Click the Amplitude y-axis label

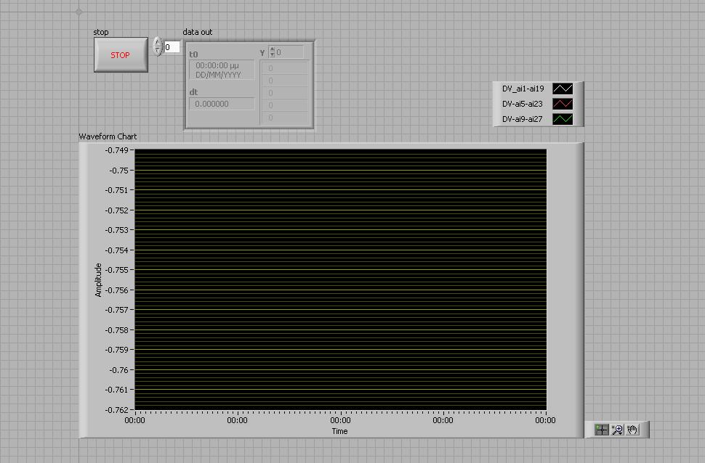(x=98, y=280)
